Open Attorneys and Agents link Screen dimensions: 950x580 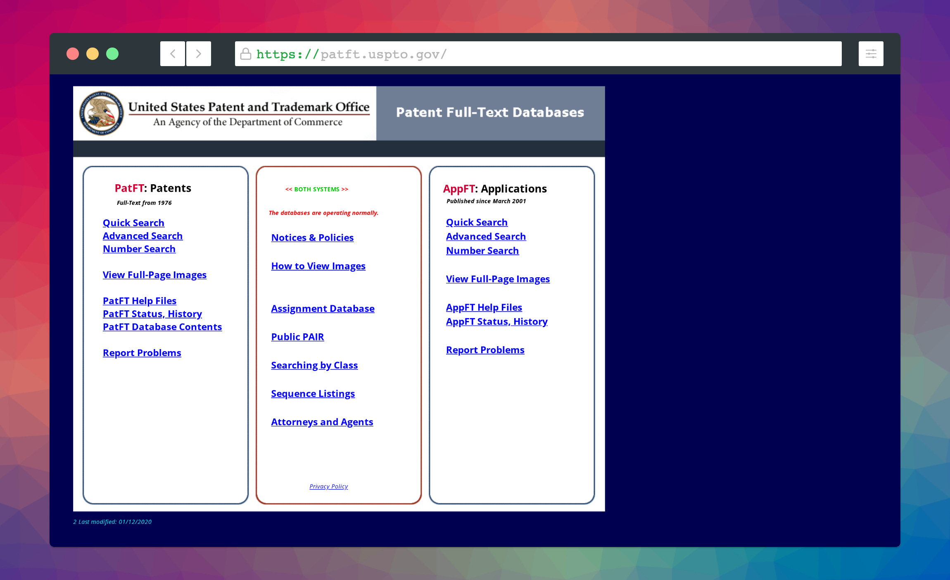(x=322, y=422)
